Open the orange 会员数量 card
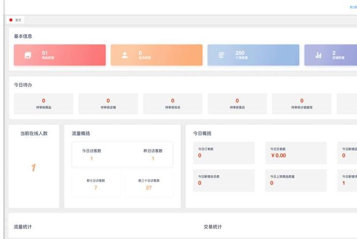This screenshot has width=357, height=239. coord(157,55)
